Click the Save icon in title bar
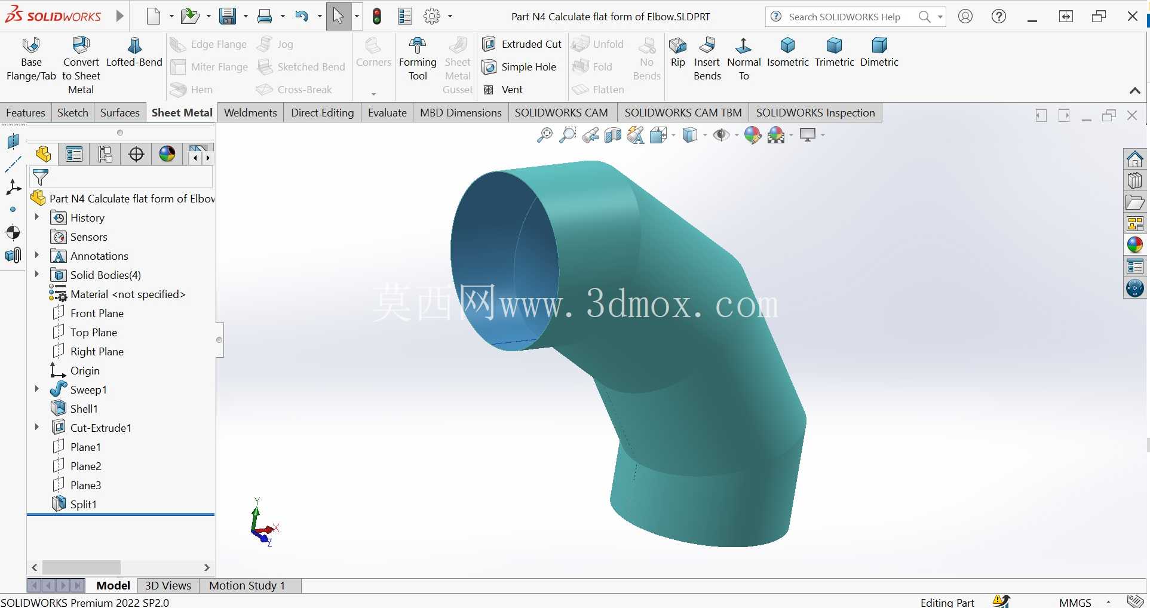This screenshot has width=1150, height=608. [227, 16]
